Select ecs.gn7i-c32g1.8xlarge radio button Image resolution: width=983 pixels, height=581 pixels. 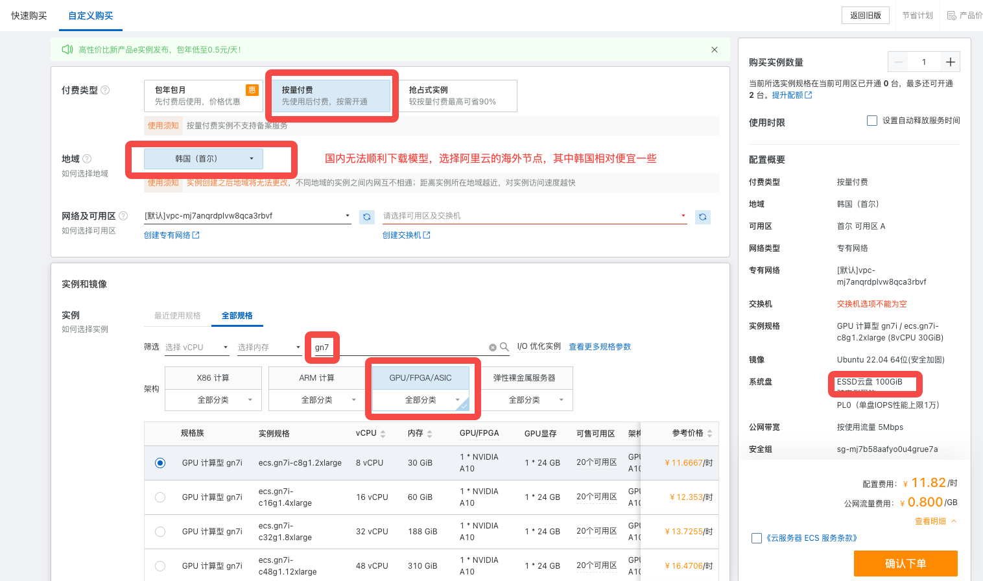pos(160,532)
